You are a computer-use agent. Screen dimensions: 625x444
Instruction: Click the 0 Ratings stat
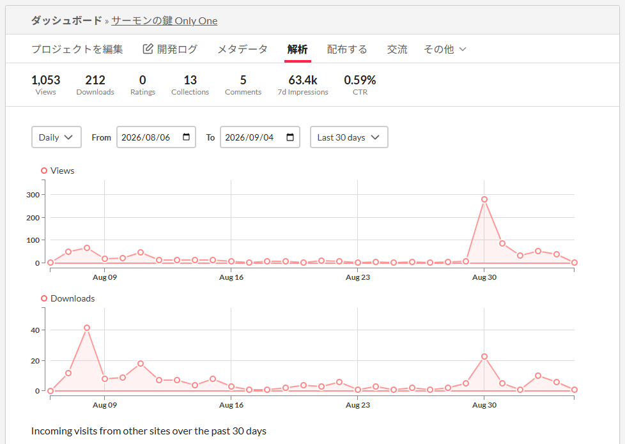(143, 85)
